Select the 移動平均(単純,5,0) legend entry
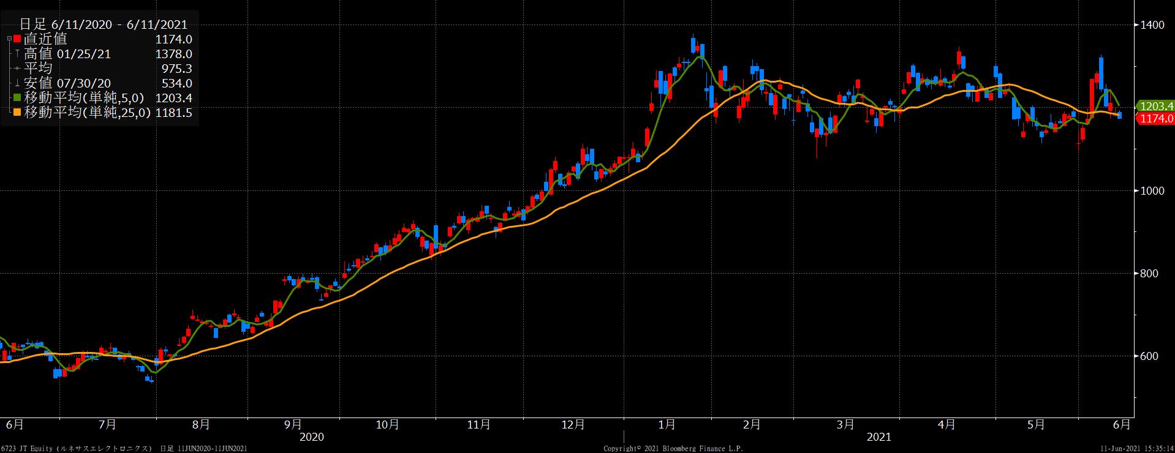The width and height of the screenshot is (1175, 453). [x=84, y=98]
